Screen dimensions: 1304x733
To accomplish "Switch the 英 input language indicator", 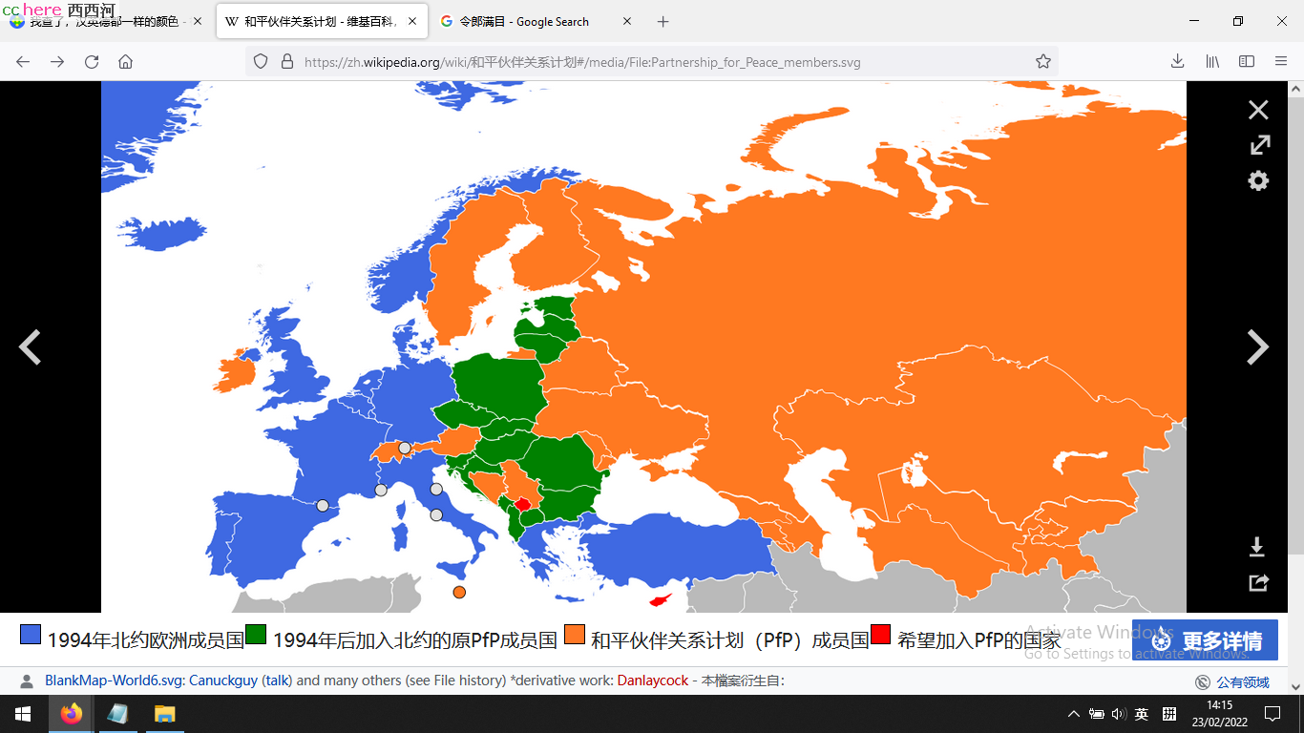I will 1142,714.
